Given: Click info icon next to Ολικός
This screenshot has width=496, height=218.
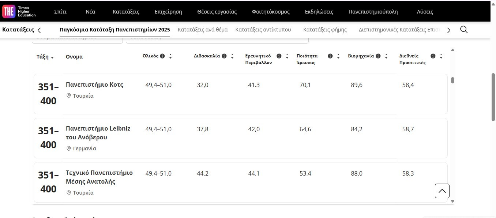Looking at the screenshot, I should (162, 56).
